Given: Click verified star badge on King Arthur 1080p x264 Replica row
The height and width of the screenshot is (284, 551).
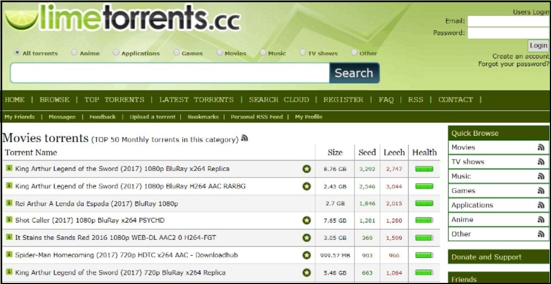Looking at the screenshot, I should click(307, 169).
